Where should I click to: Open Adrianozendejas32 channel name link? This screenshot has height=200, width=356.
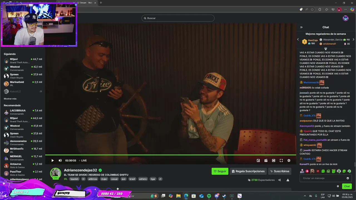pos(80,170)
